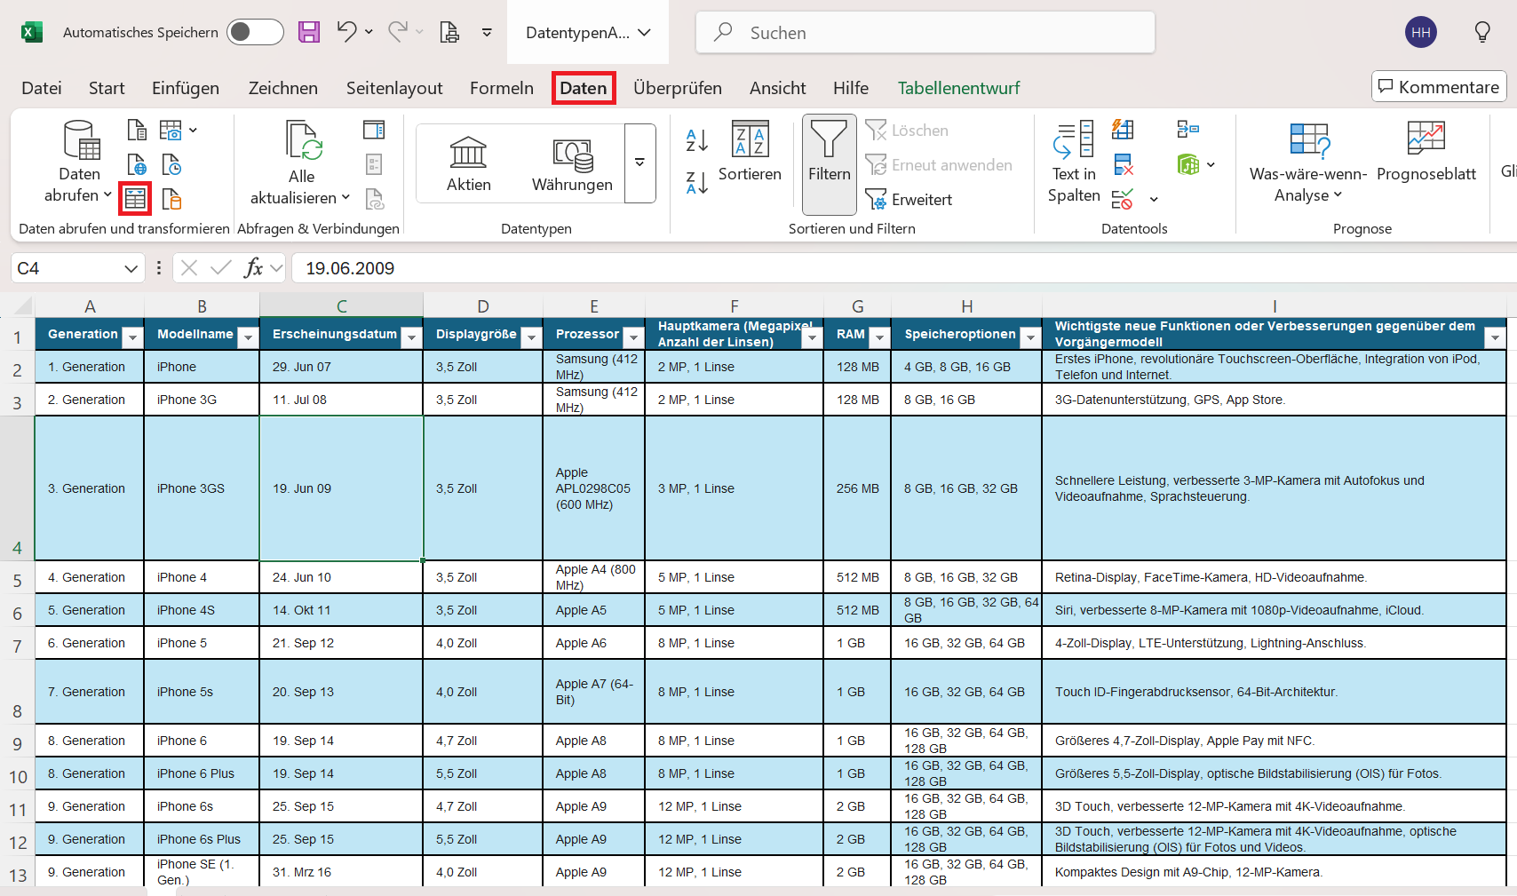The width and height of the screenshot is (1517, 896).
Task: Click the From Table/Range icon
Action: (x=135, y=199)
